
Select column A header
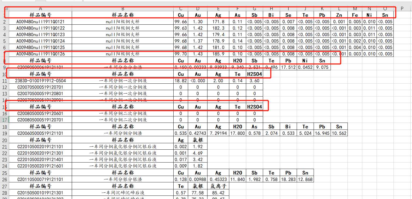point(40,9)
